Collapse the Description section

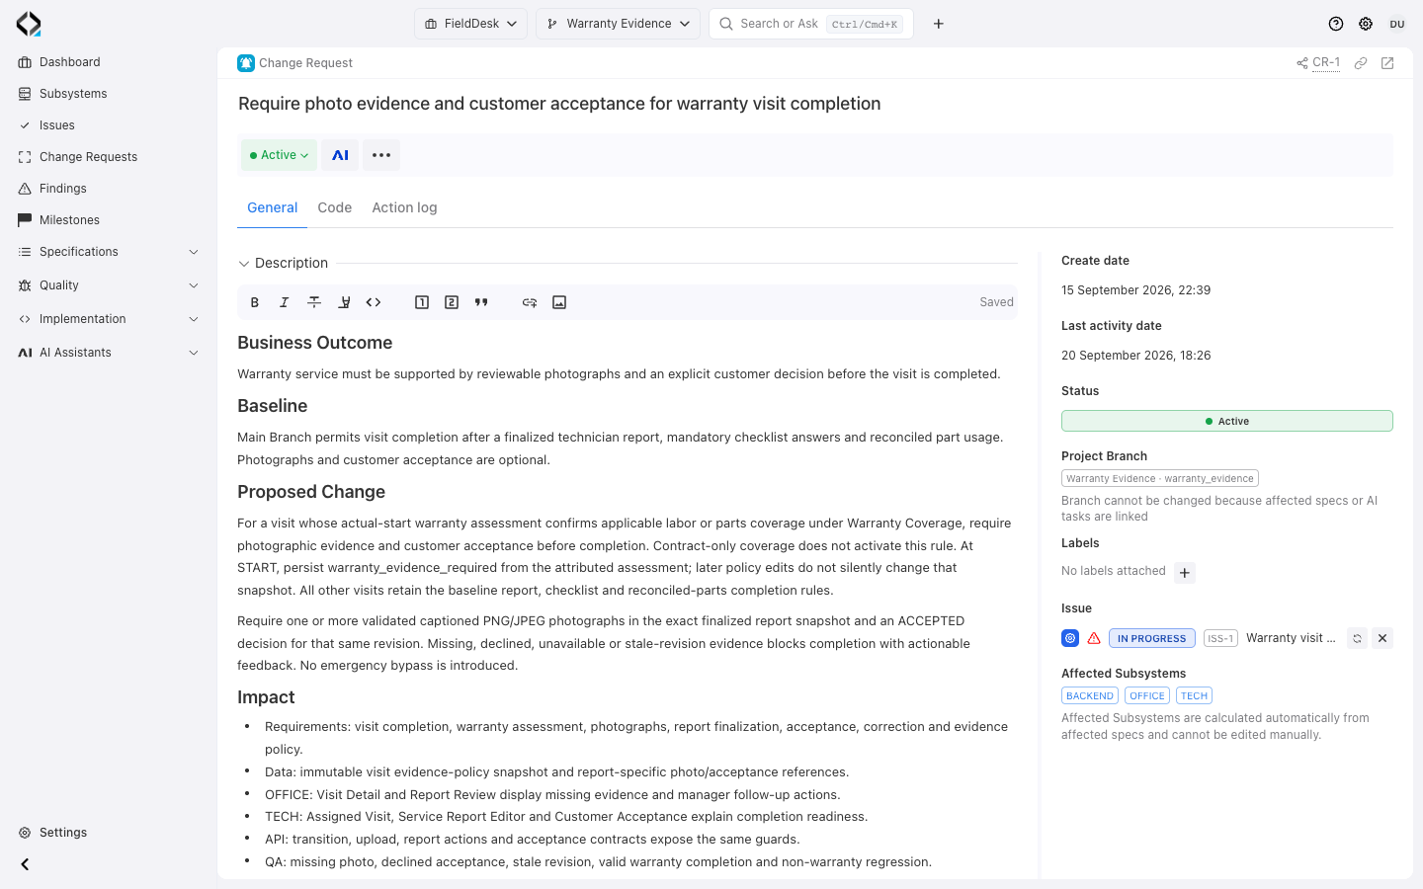point(244,264)
